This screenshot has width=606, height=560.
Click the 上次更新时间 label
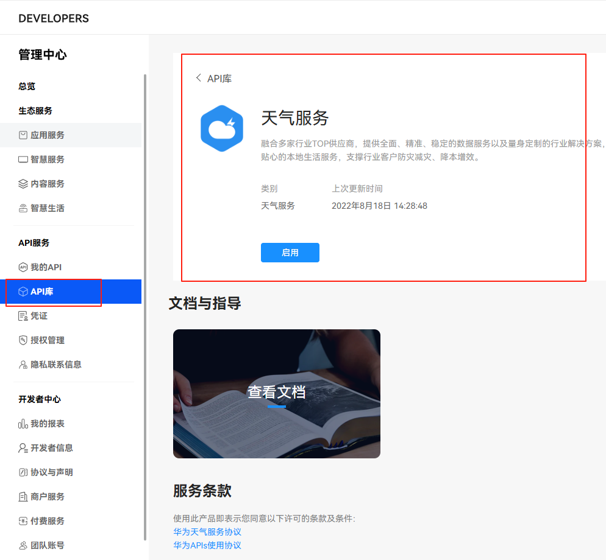pos(357,189)
